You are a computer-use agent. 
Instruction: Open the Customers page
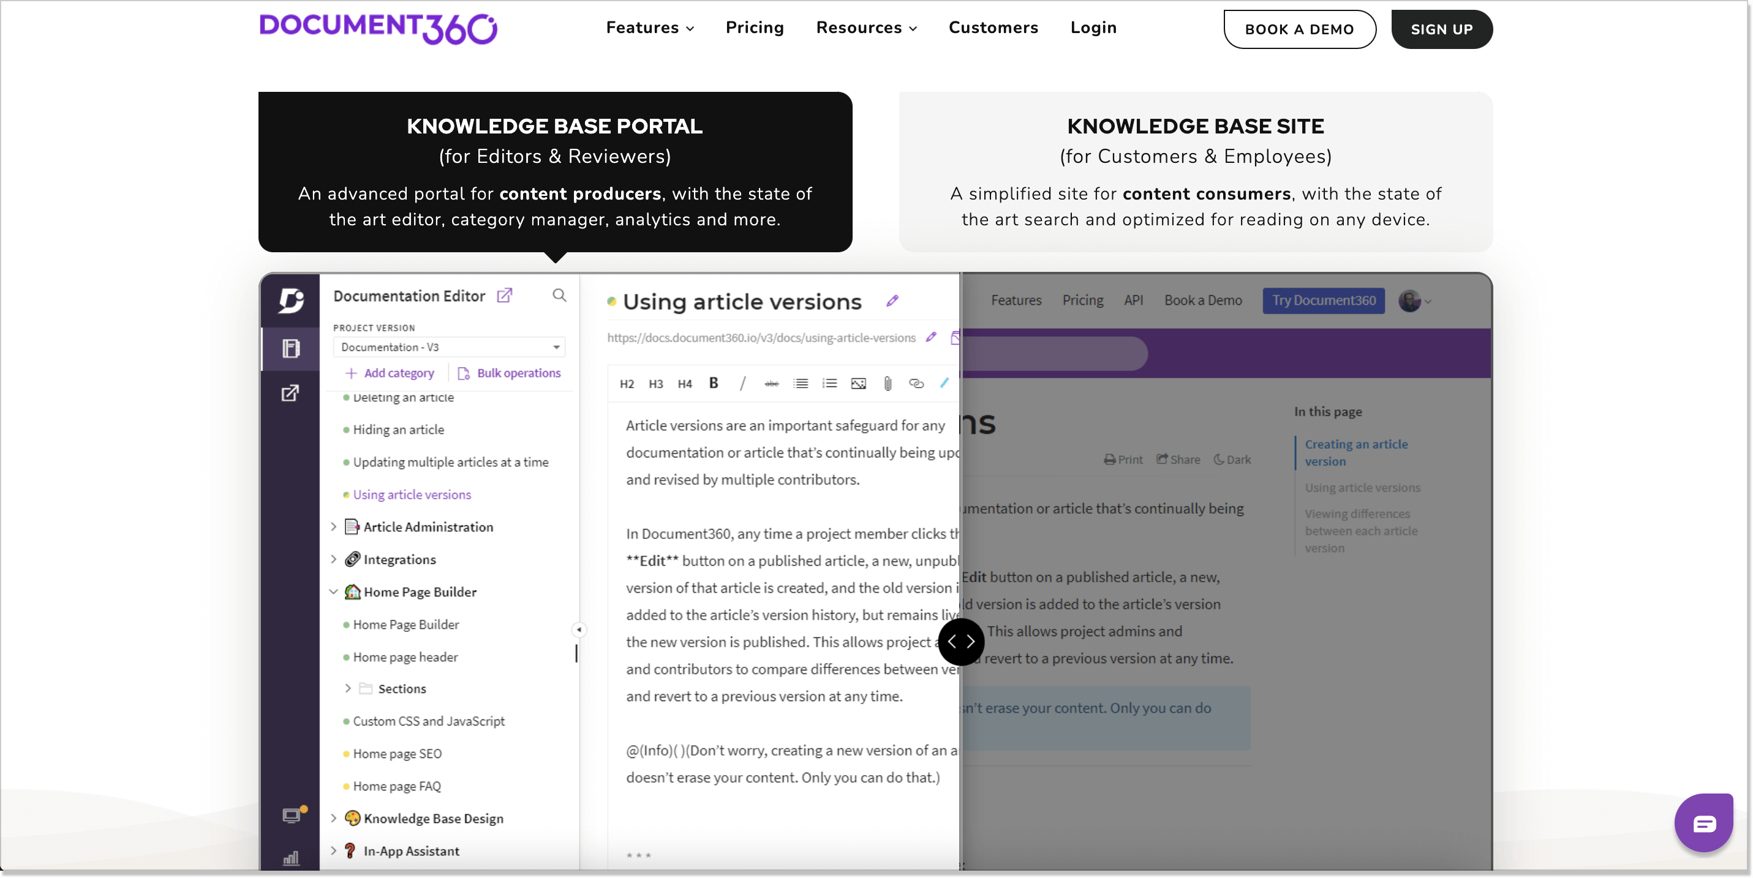(x=993, y=28)
